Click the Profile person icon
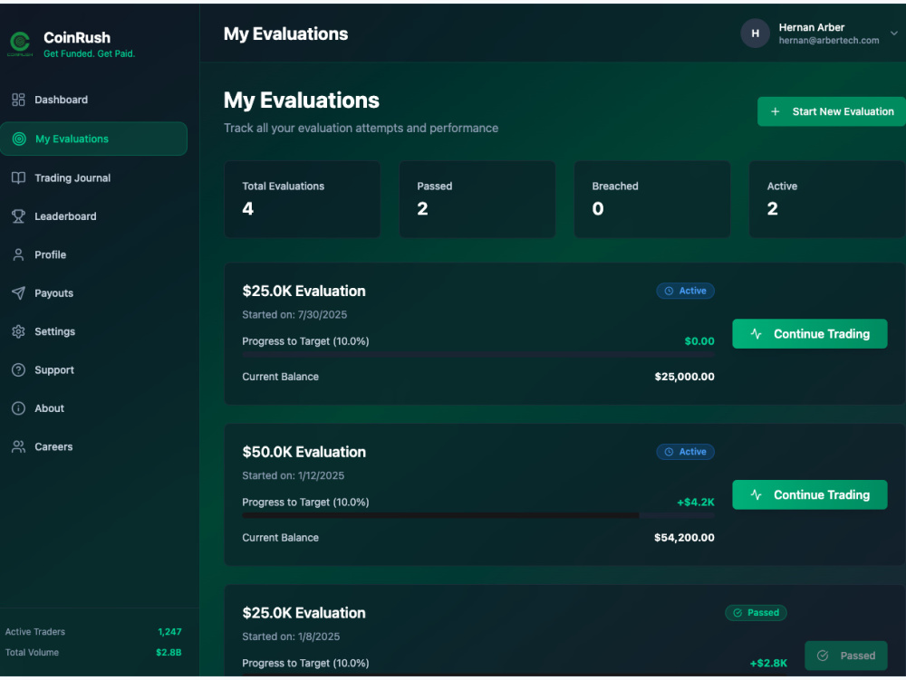906x680 pixels. click(18, 254)
